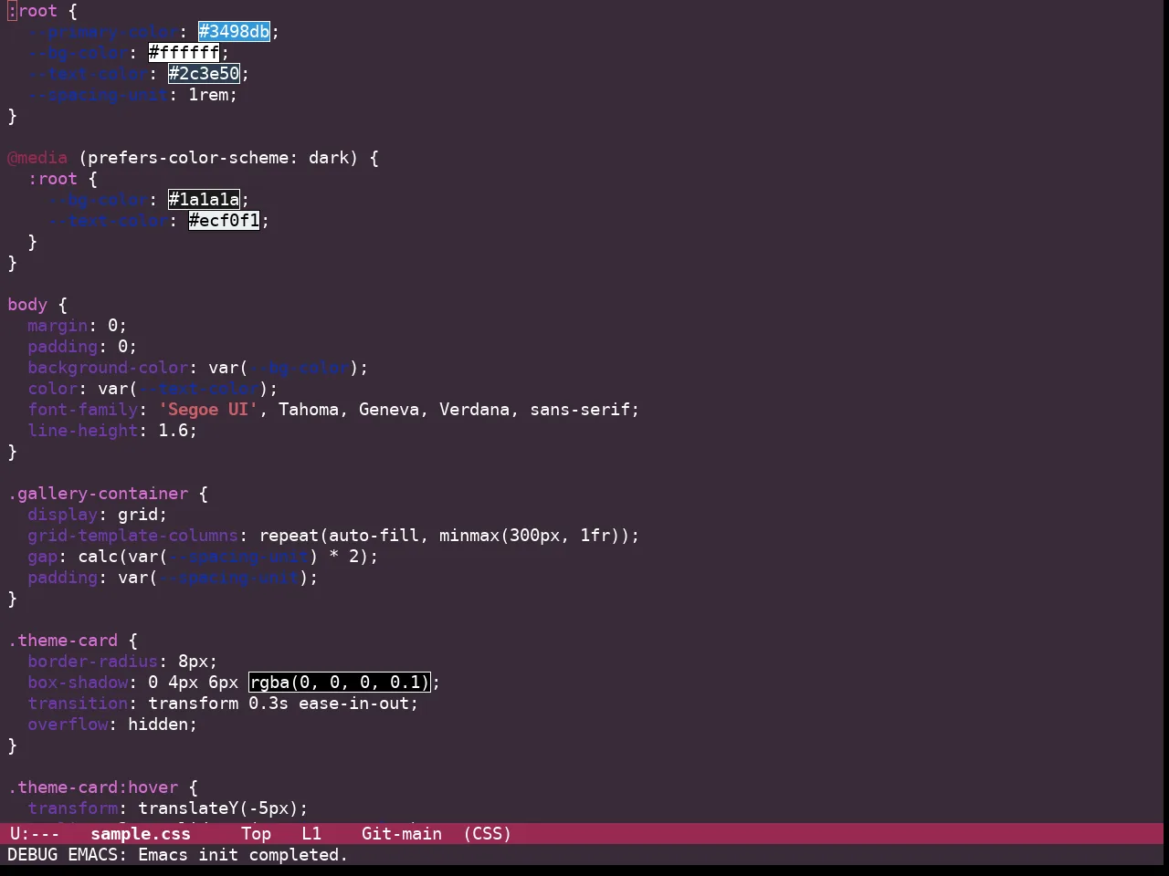Select the #ecf0f1 color value
Image resolution: width=1169 pixels, height=876 pixels.
pos(224,221)
